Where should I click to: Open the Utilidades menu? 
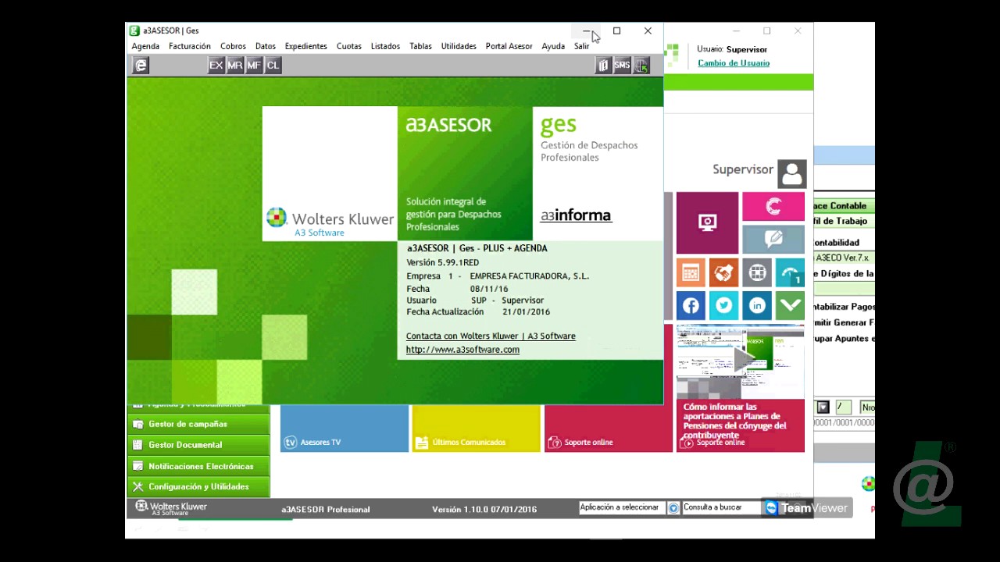(459, 46)
